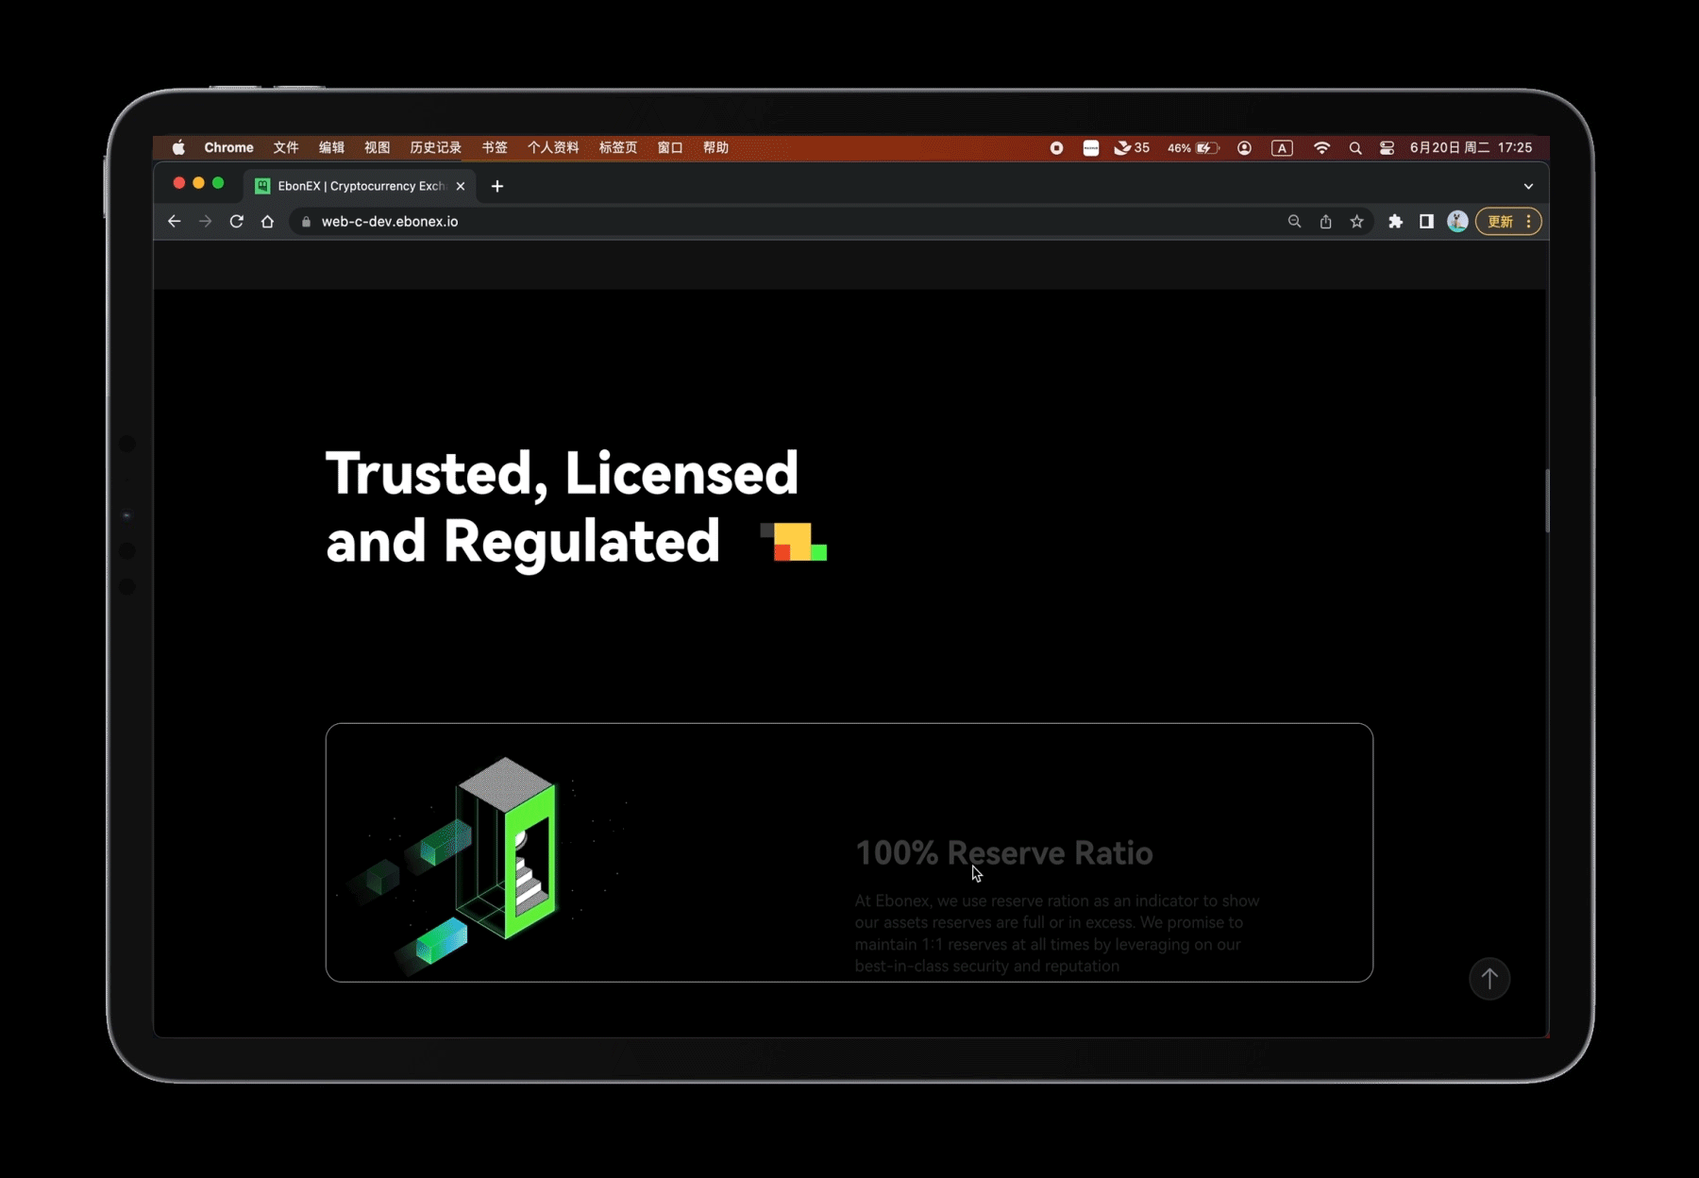The width and height of the screenshot is (1699, 1178).
Task: Click the 100% Reserve Ratio heading
Action: [1003, 853]
